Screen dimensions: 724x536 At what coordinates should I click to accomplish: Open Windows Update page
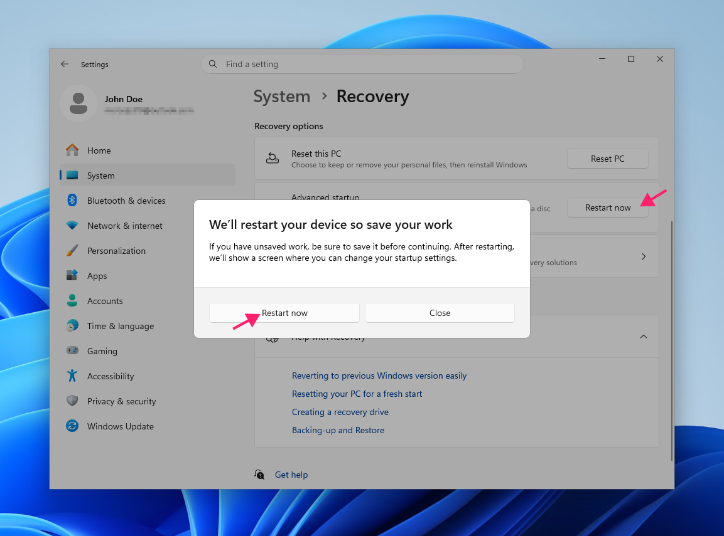point(148,426)
